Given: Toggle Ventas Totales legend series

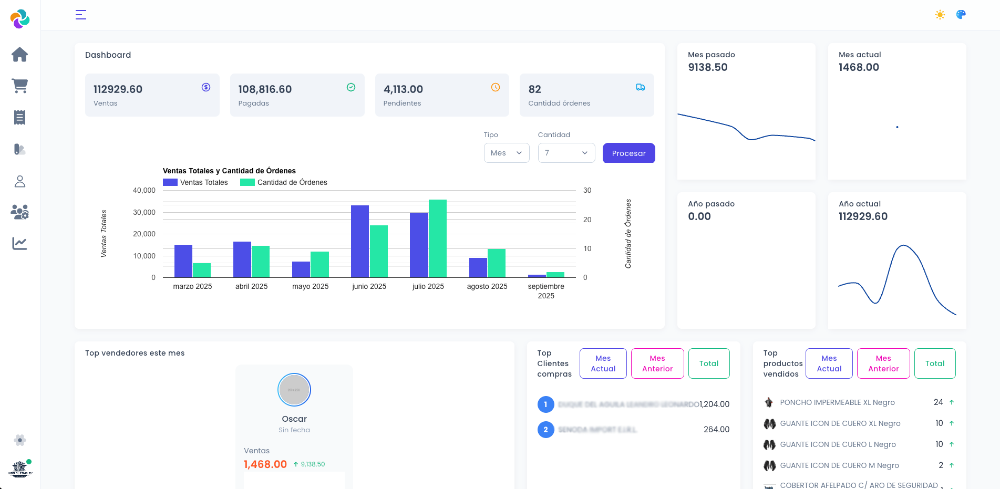Looking at the screenshot, I should [195, 182].
